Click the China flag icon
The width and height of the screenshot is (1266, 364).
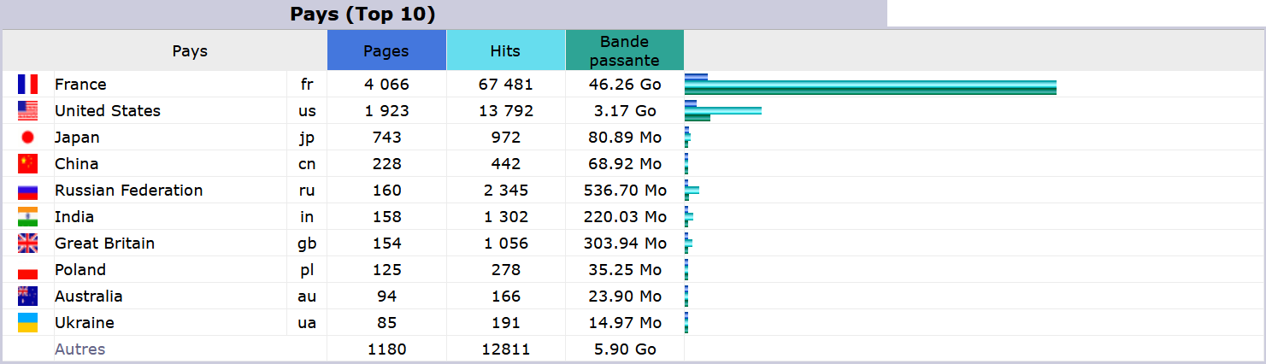[27, 164]
